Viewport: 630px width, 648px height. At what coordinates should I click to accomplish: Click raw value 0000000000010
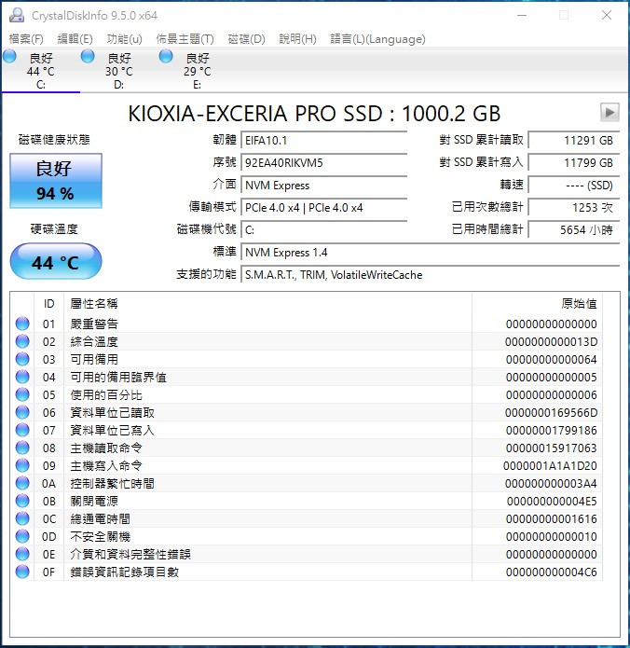coord(551,536)
